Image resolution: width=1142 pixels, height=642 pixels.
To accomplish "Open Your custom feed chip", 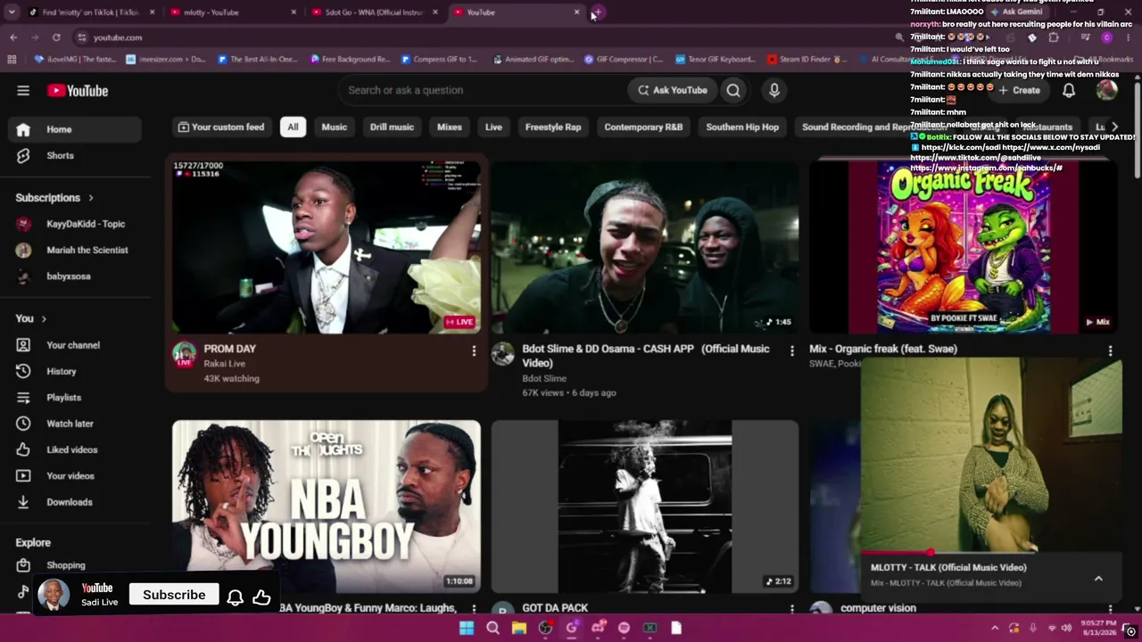I will coord(221,127).
